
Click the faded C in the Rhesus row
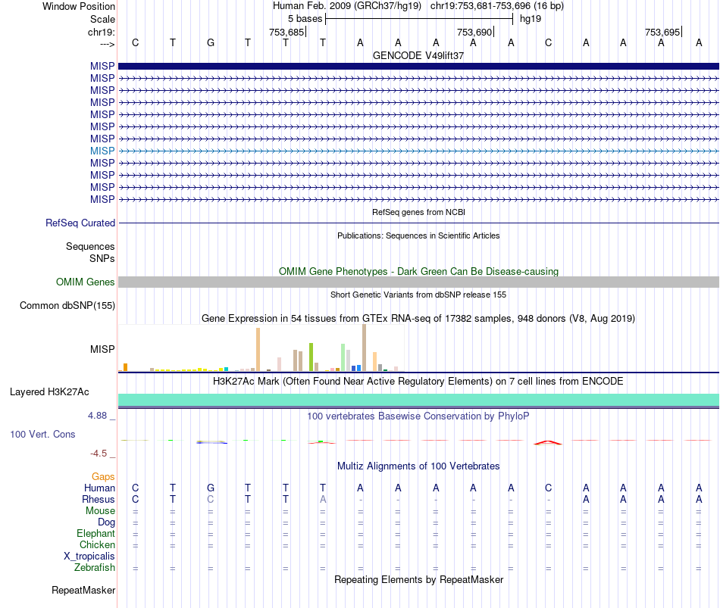(x=210, y=499)
